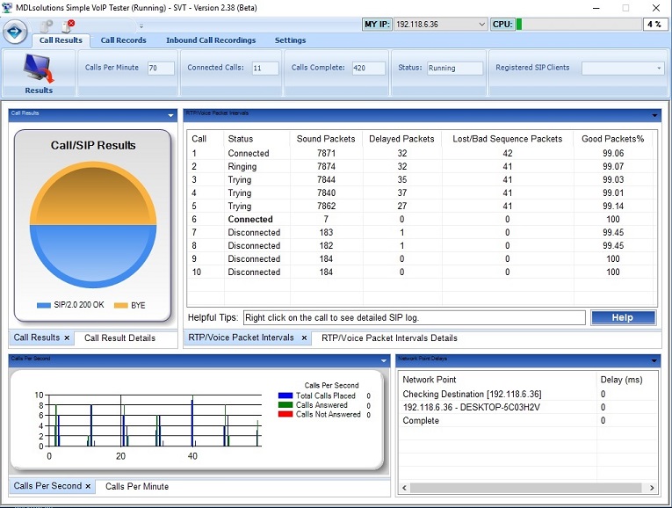Click the Helpful Tips text box
Image resolution: width=672 pixels, height=508 pixels.
pos(414,317)
